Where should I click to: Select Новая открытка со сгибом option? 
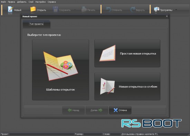(127, 86)
